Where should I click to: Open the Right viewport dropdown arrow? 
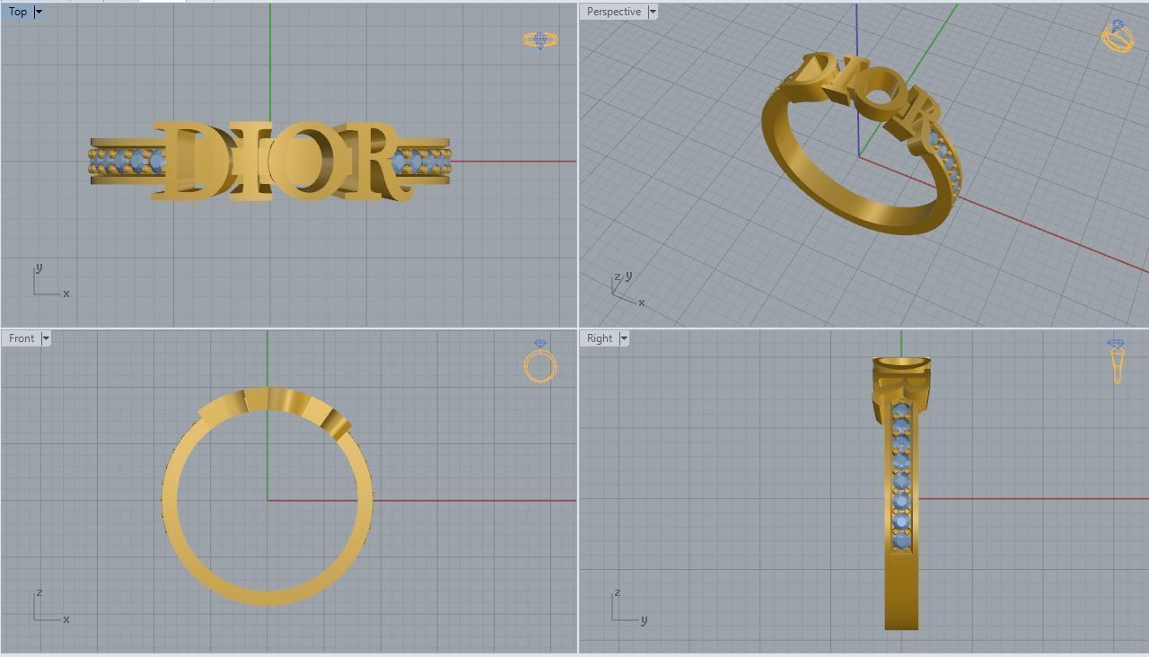tap(624, 338)
